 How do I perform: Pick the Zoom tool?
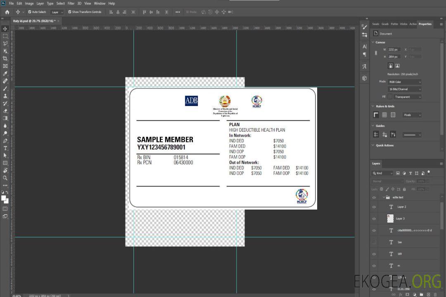[5, 178]
